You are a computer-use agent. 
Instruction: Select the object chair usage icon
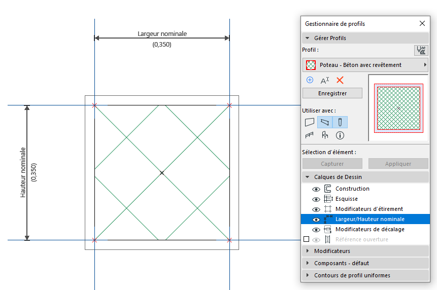(x=325, y=135)
